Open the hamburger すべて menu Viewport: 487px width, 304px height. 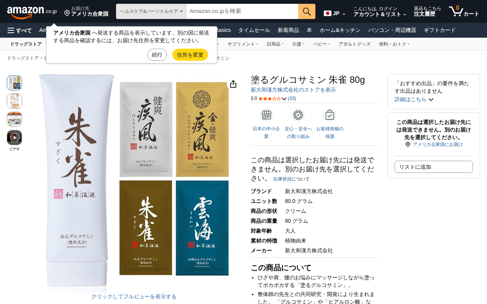[19, 30]
